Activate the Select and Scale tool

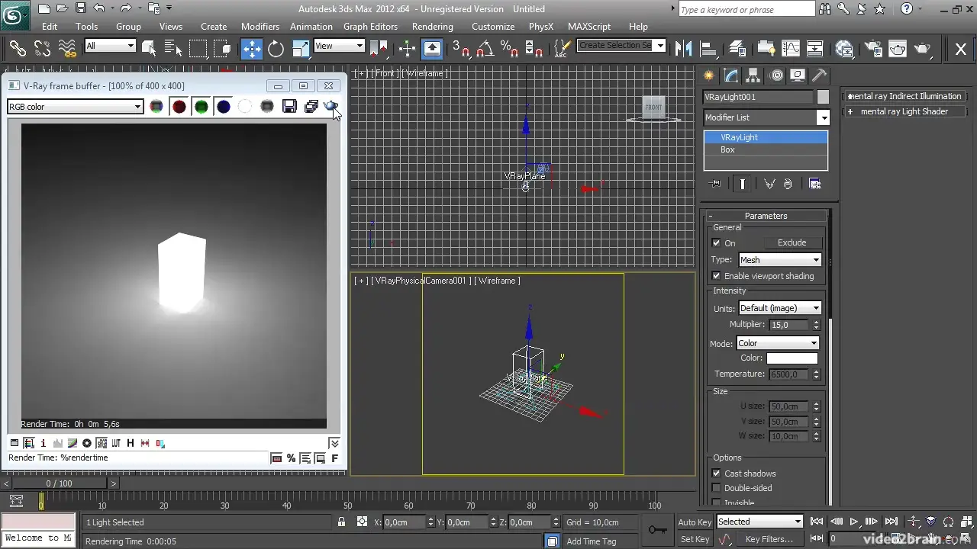[301, 49]
